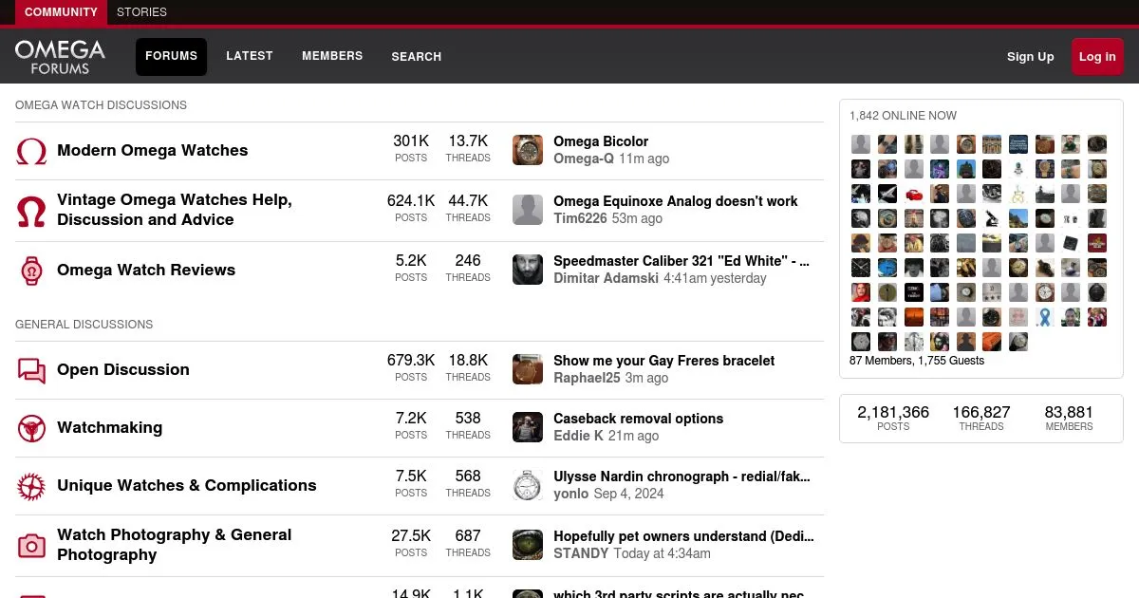Click Eddie K's avatar thumbnail
The image size is (1139, 598).
coord(528,428)
